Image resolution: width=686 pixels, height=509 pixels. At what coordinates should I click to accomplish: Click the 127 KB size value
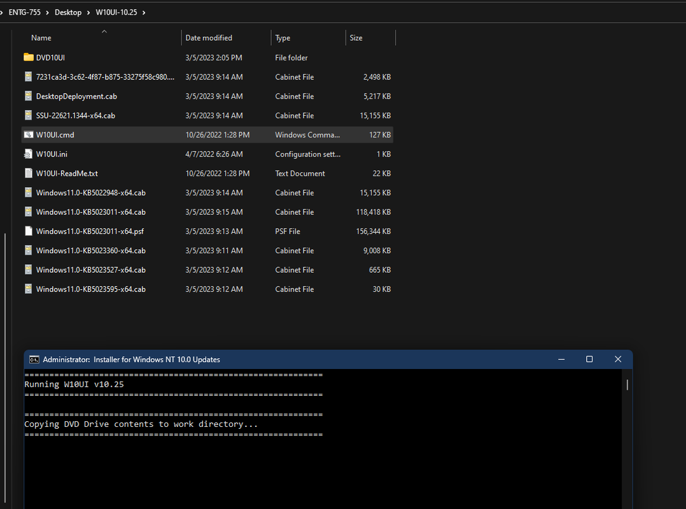[380, 135]
